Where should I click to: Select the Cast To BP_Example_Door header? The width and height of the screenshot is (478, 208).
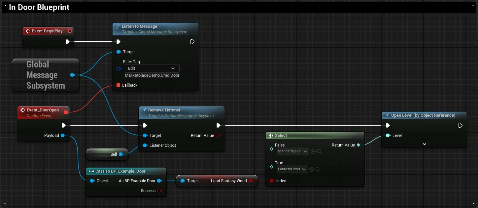pos(126,171)
